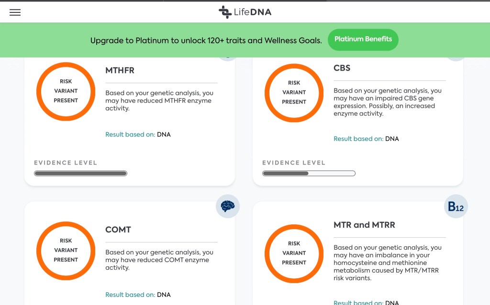Viewport: 490px width, 305px height.
Task: Click COMT risk variant present circle
Action: 66,251
